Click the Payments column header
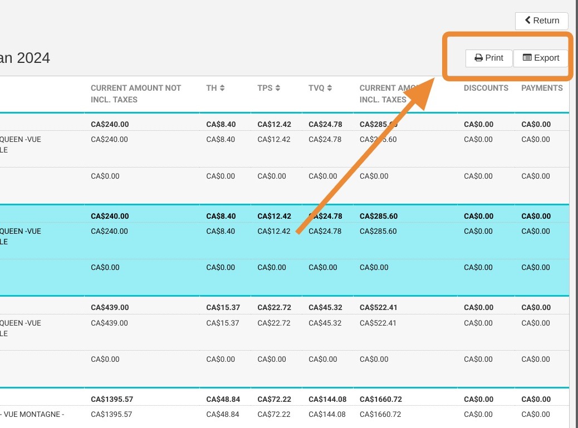This screenshot has height=428, width=578. pyautogui.click(x=542, y=88)
